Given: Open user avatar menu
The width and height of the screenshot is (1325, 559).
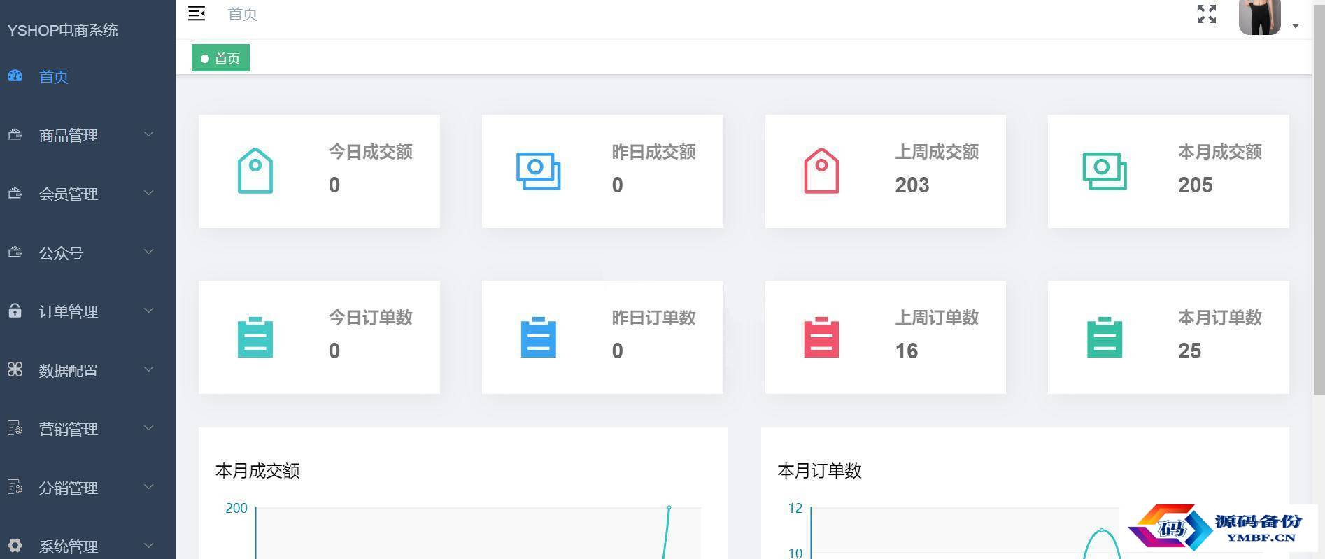Looking at the screenshot, I should click(1259, 17).
